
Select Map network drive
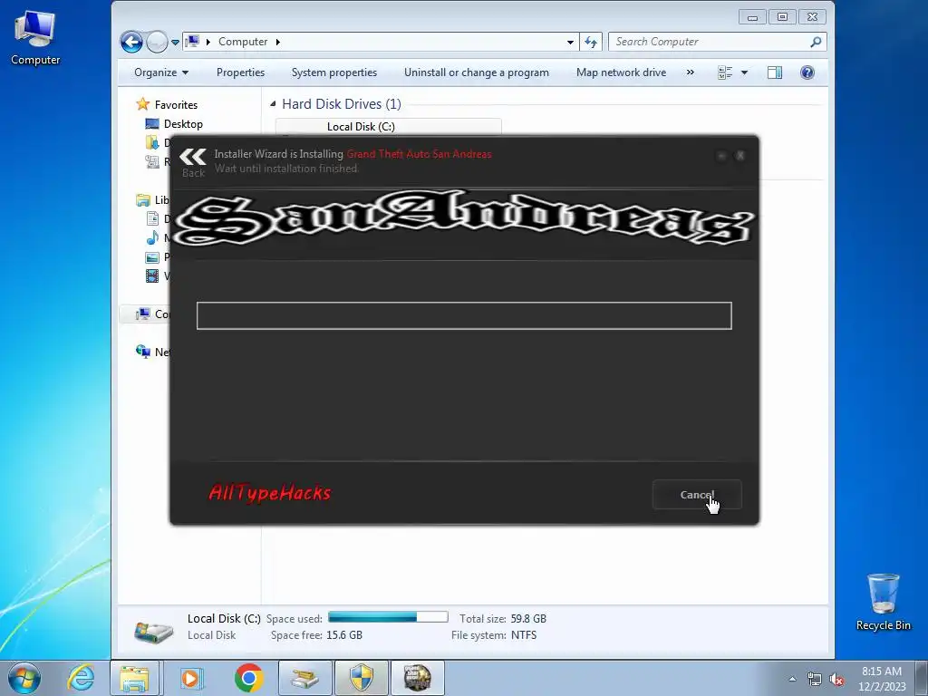(x=621, y=72)
